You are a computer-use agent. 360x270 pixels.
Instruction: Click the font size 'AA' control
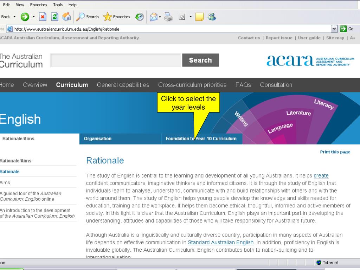352,38
